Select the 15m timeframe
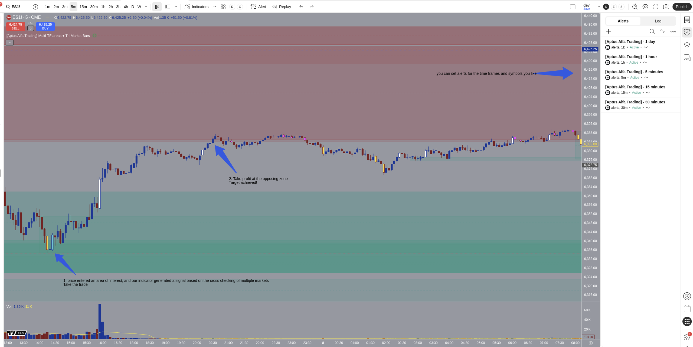 pos(83,7)
